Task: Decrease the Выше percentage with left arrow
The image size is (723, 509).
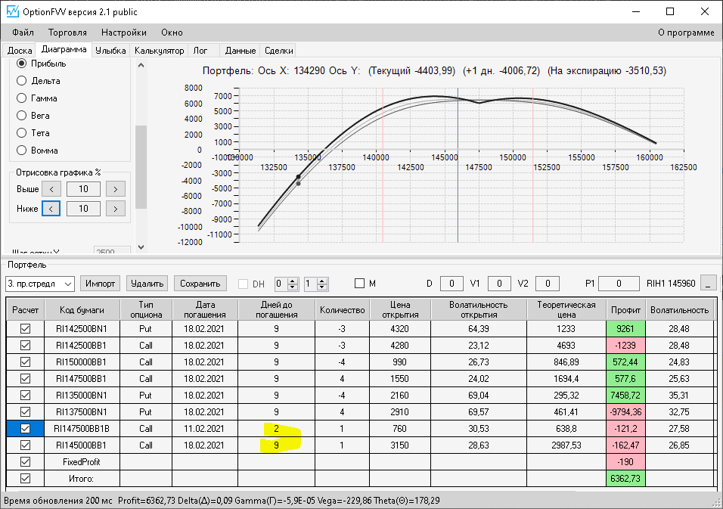Action: tap(51, 189)
